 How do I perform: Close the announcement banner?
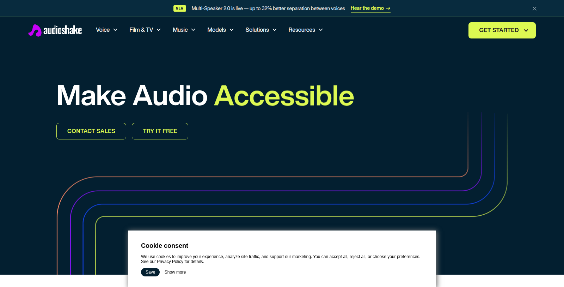(534, 8)
